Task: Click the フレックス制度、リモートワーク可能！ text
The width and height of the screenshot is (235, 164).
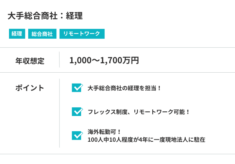Action: (139, 112)
